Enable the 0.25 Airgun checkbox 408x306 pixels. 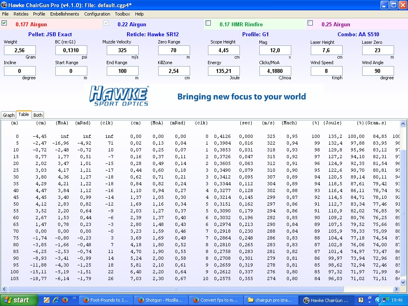(x=310, y=23)
